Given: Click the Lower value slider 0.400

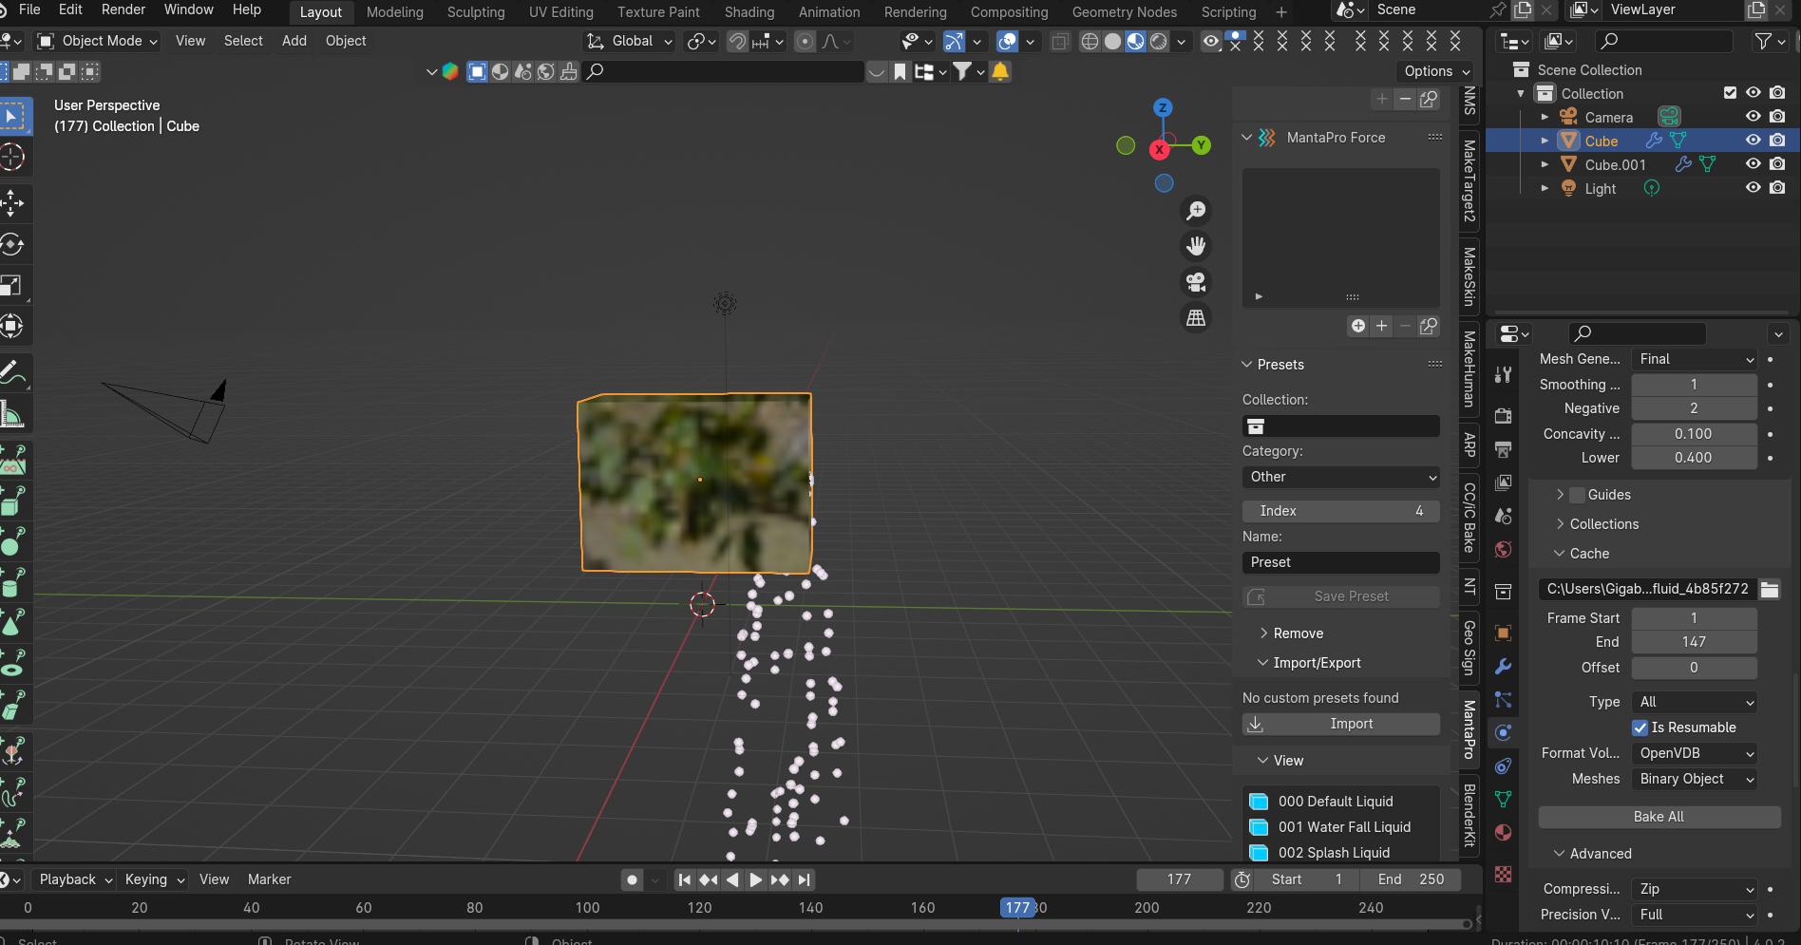Looking at the screenshot, I should coord(1694,458).
